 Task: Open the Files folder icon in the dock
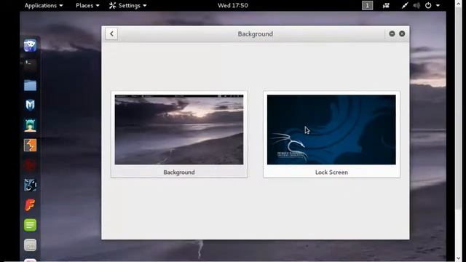pyautogui.click(x=30, y=85)
